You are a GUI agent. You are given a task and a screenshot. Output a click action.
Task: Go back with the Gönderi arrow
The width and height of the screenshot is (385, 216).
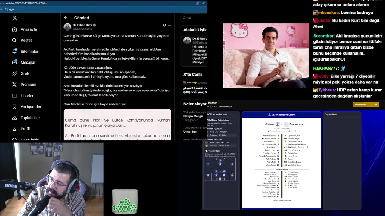coord(66,18)
